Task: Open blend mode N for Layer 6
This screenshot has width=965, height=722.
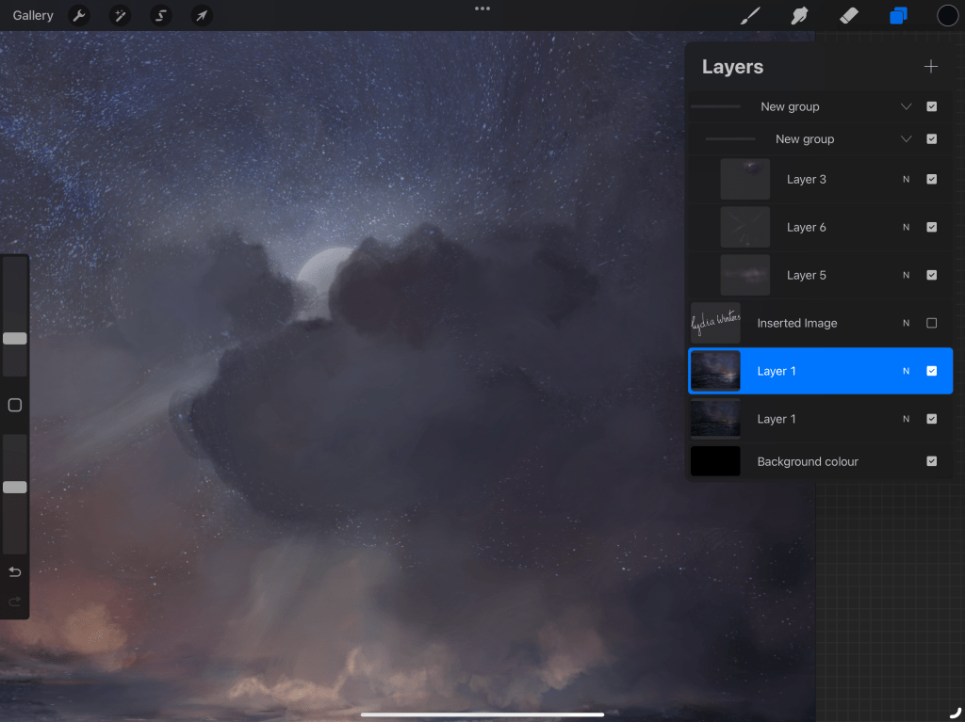Action: tap(906, 227)
